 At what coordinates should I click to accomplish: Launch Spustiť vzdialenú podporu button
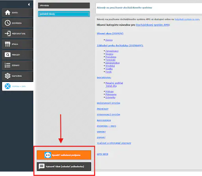64,155
